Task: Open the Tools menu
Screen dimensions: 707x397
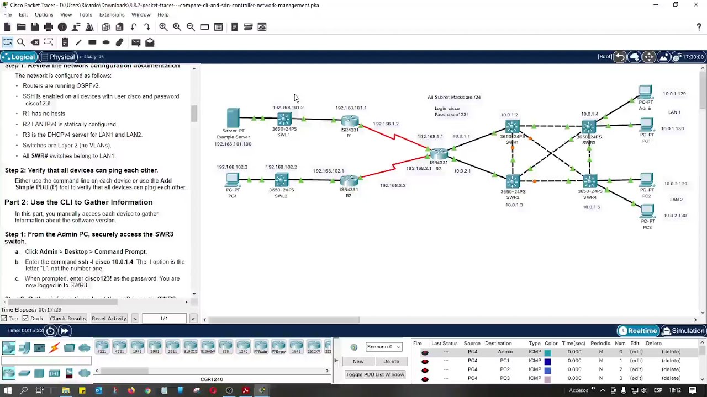Action: coord(85,15)
